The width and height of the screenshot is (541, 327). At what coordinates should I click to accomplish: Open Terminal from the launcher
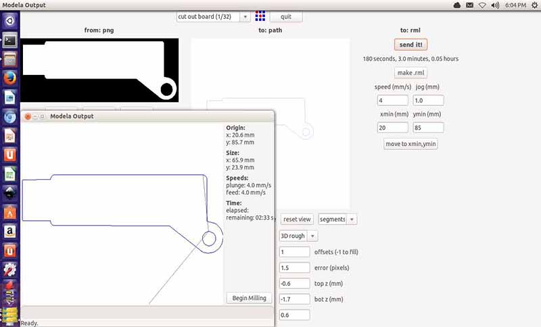(9, 41)
